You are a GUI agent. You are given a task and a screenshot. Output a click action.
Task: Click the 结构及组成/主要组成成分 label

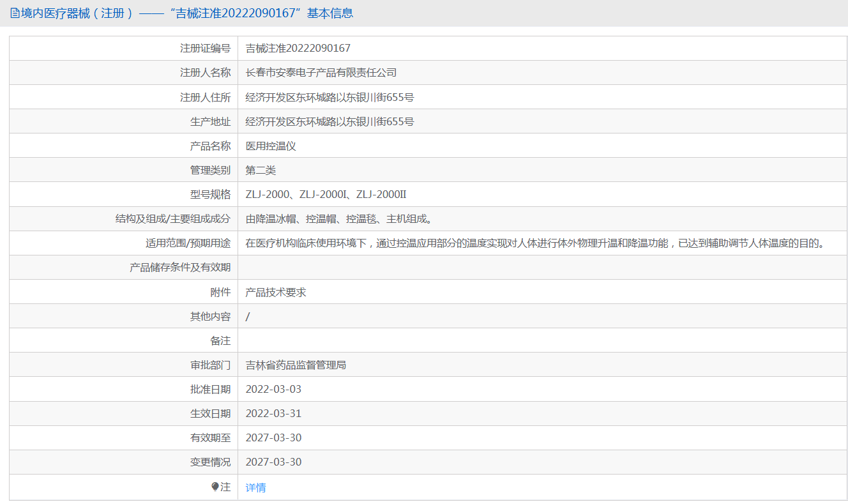173,218
